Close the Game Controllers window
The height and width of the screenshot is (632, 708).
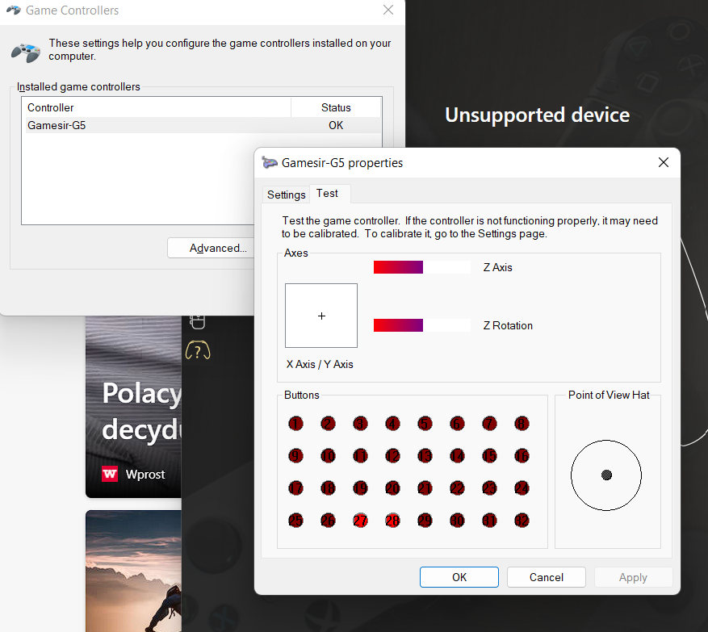pos(388,10)
